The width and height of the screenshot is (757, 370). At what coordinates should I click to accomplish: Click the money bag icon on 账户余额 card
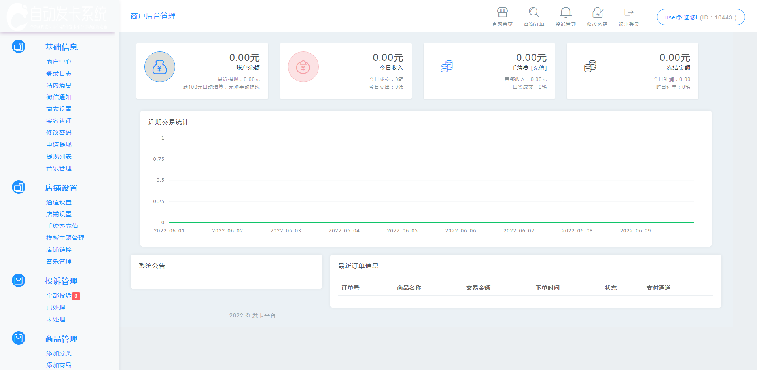coord(160,66)
